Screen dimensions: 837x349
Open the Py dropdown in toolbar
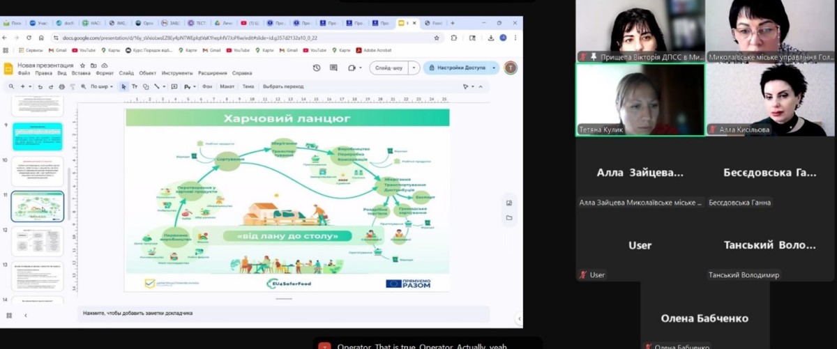point(190,87)
